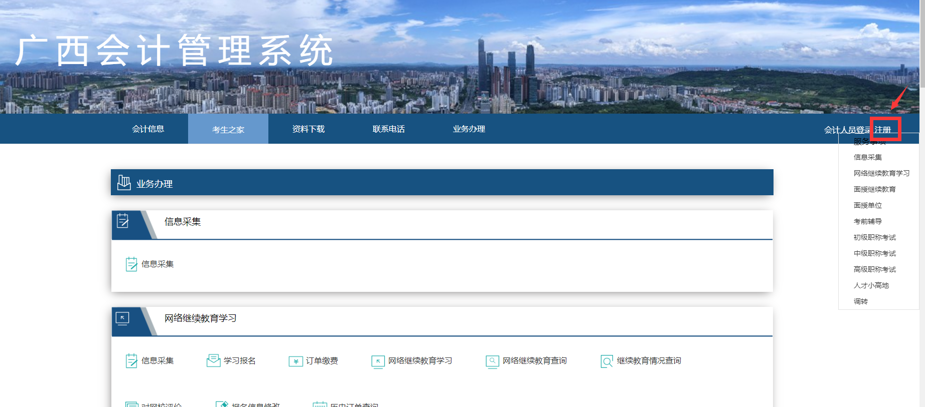This screenshot has width=925, height=407.
Task: Switch to the 考生之家 tab
Action: [x=228, y=129]
